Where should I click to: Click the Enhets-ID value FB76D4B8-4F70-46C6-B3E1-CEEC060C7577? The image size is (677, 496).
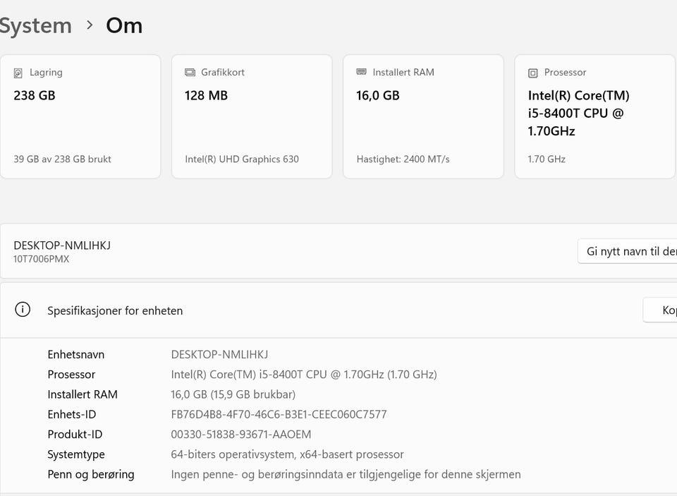tap(279, 414)
